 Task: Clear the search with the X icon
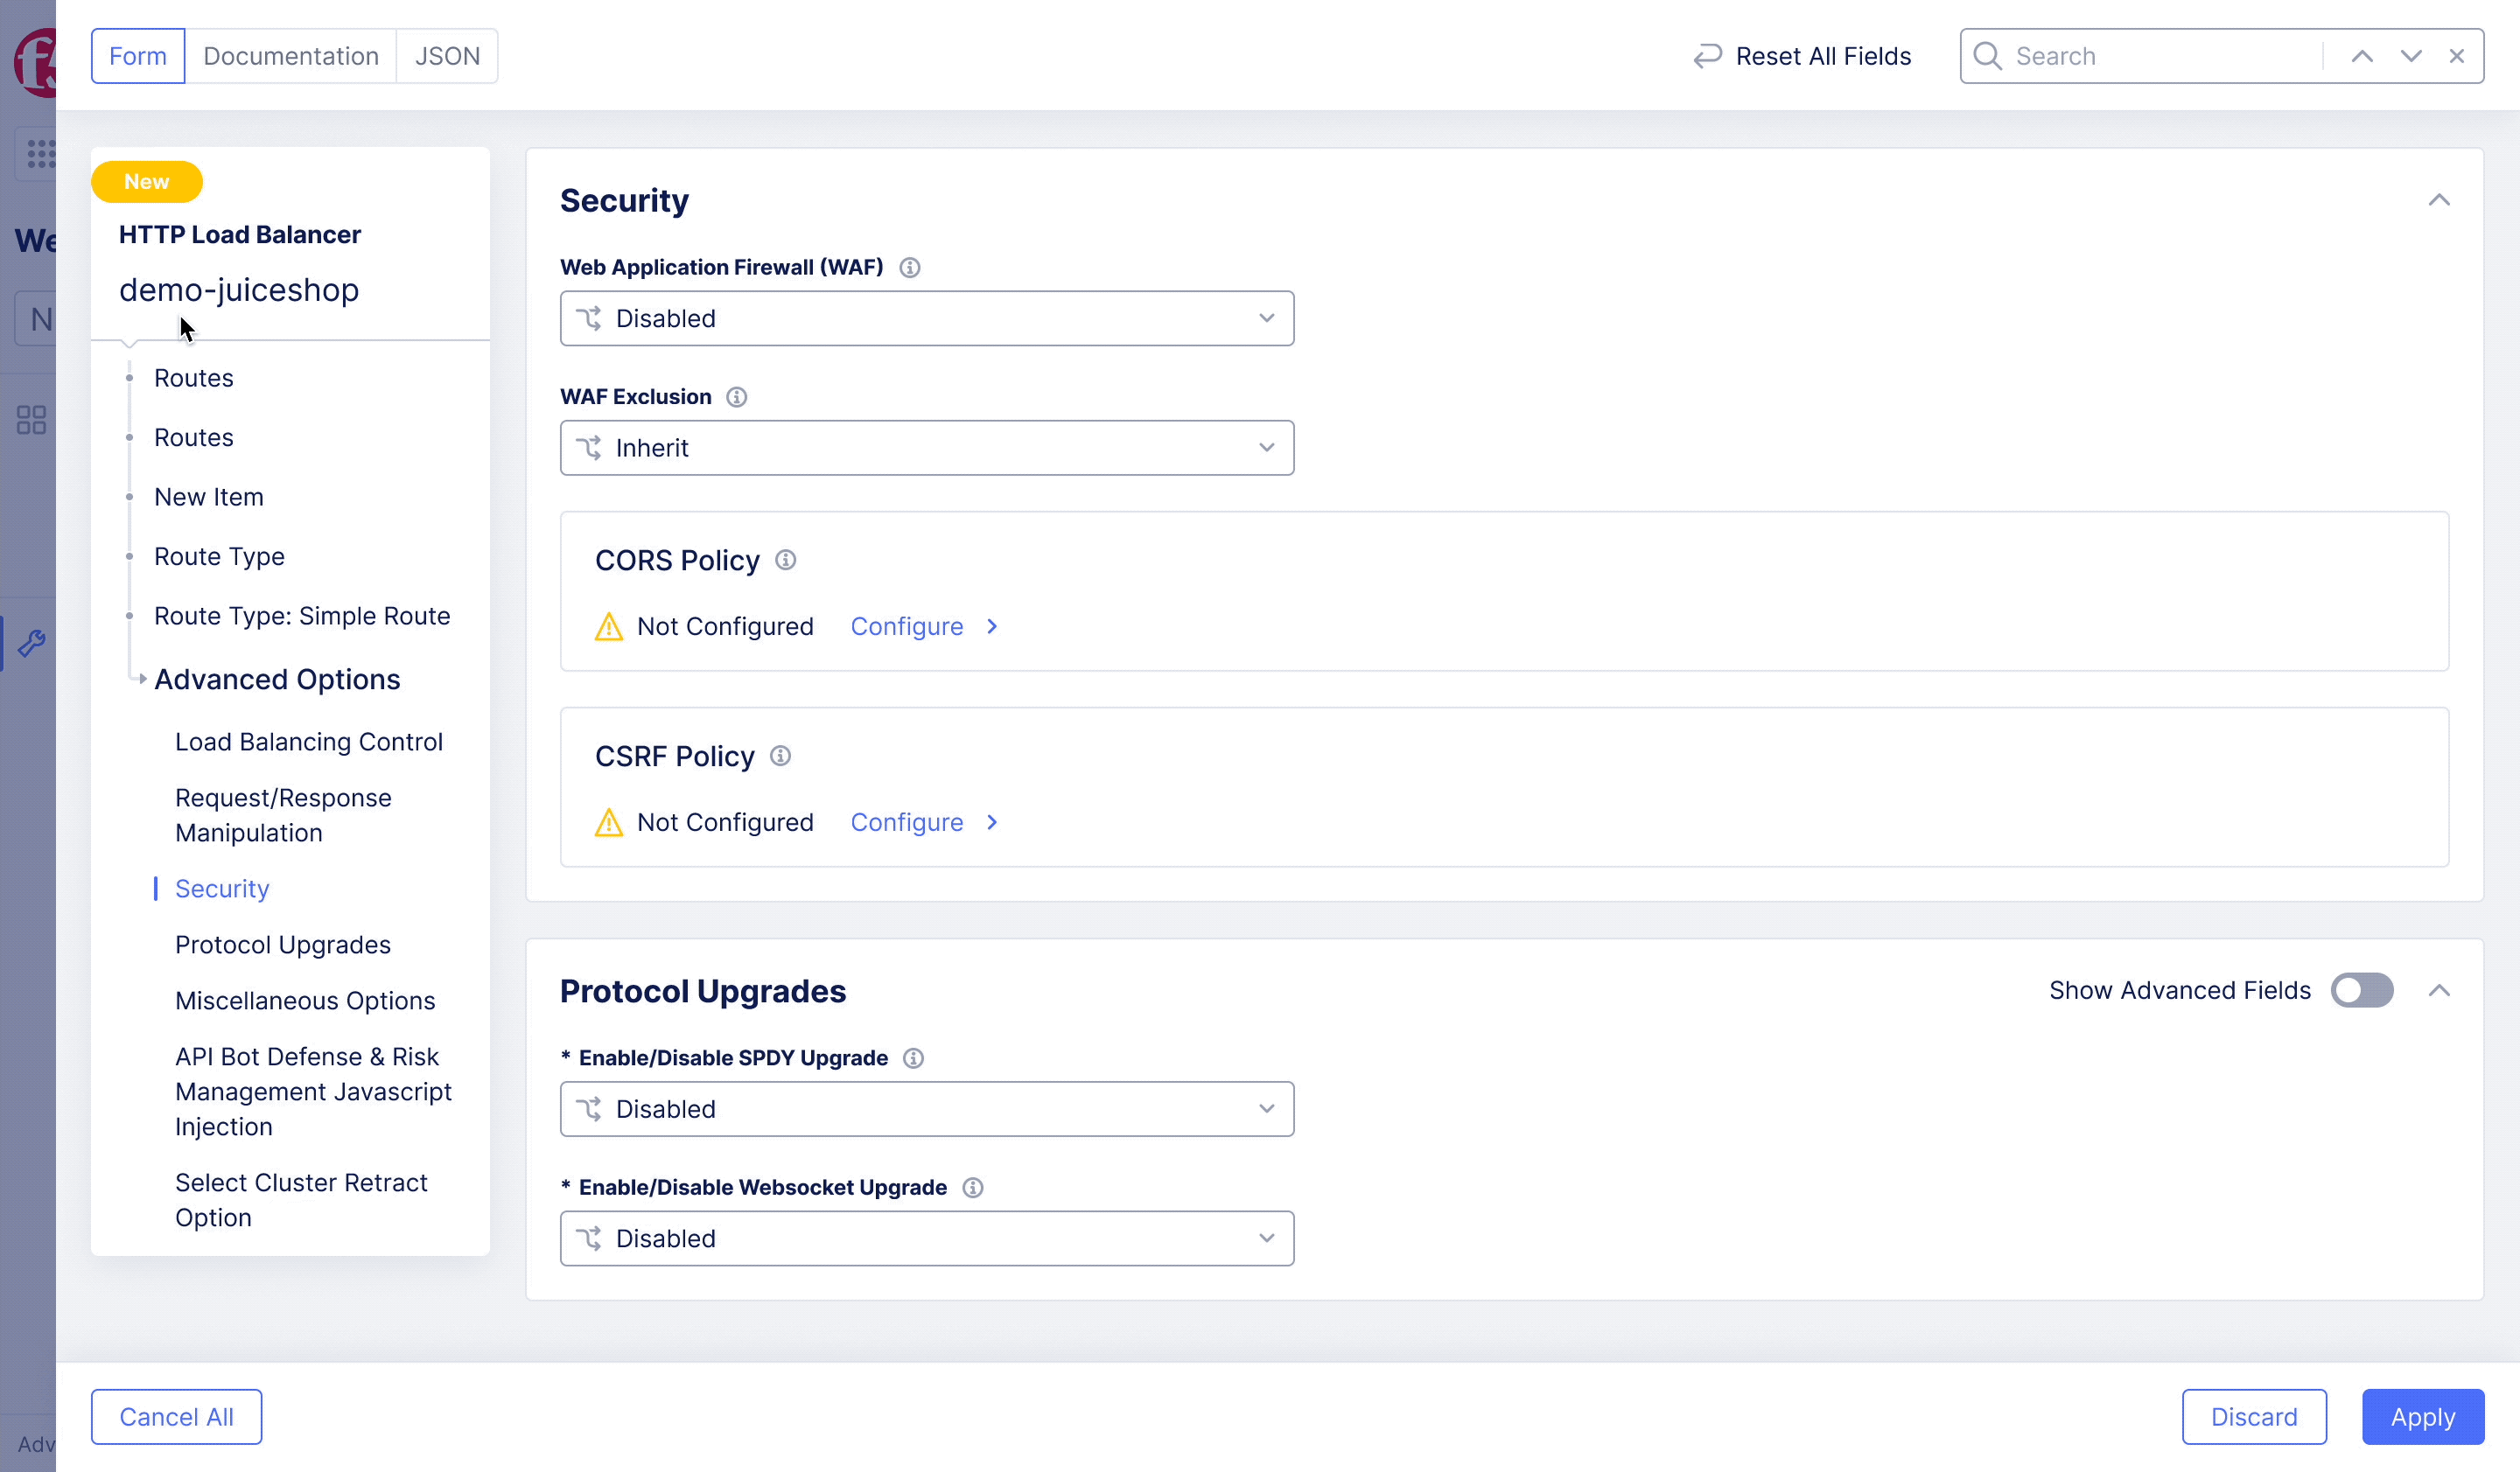(x=2456, y=56)
